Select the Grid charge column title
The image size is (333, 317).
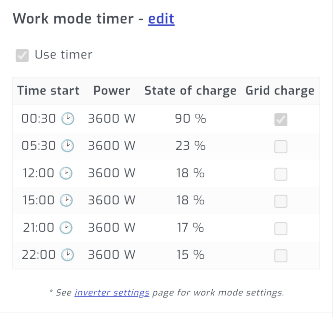pos(280,91)
